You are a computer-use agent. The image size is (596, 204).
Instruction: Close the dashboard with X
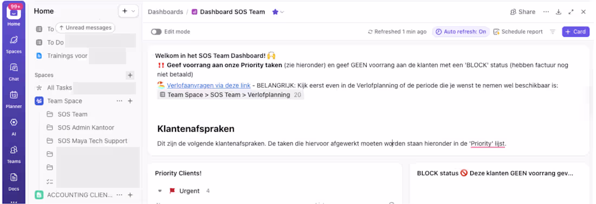tap(584, 12)
